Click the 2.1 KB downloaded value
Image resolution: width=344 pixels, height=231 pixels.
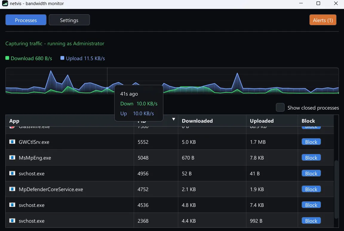coord(189,189)
